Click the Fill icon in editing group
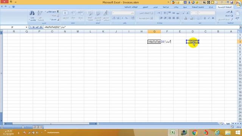The image size is (242, 136). click(58, 15)
